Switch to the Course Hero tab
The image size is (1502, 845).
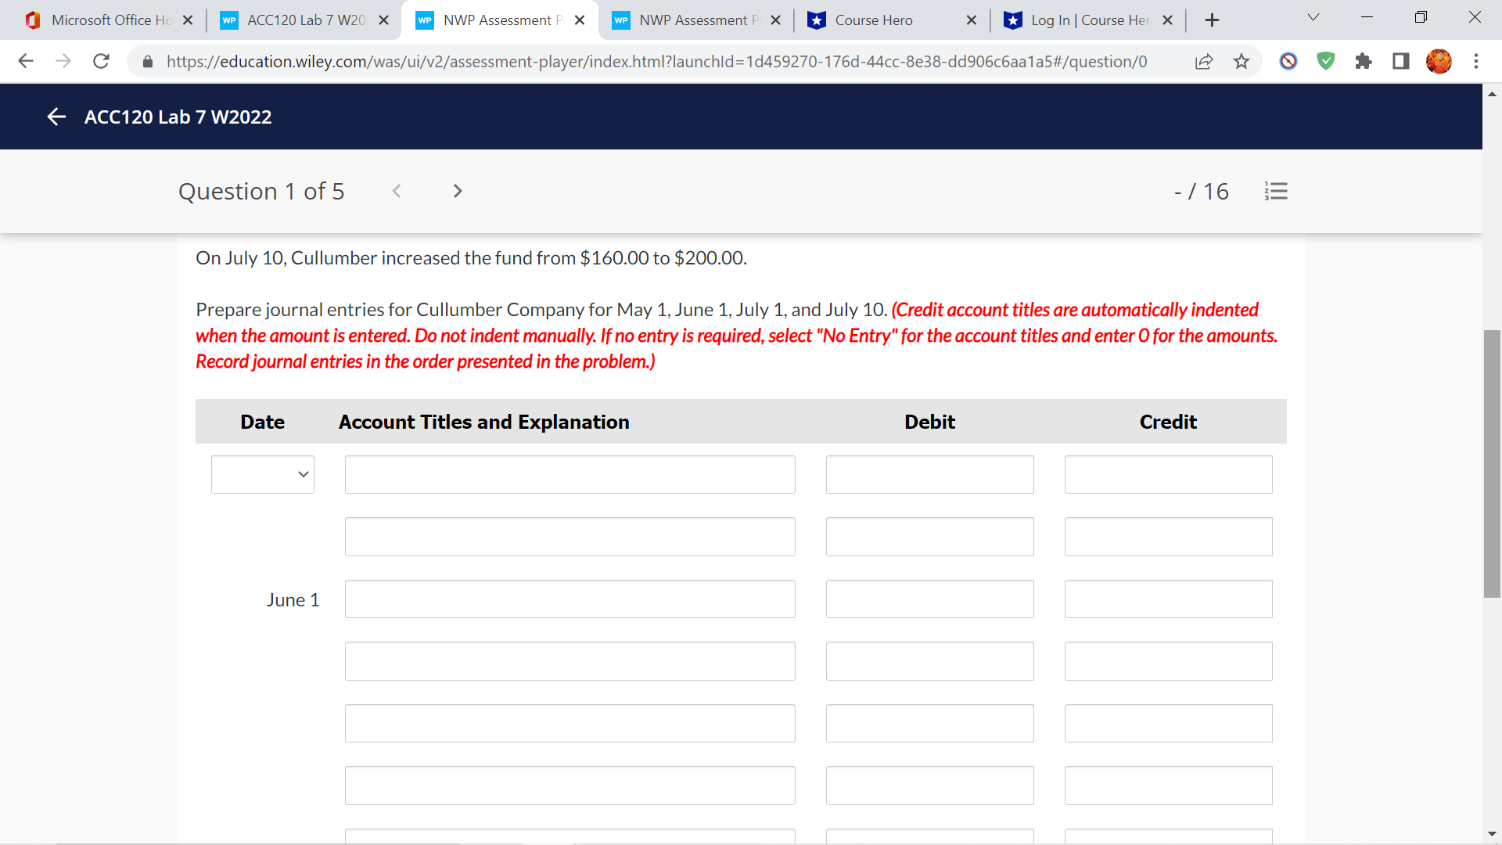click(872, 20)
